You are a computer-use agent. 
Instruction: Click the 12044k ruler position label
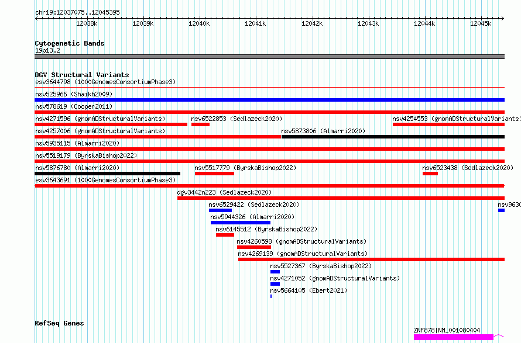pyautogui.click(x=424, y=23)
